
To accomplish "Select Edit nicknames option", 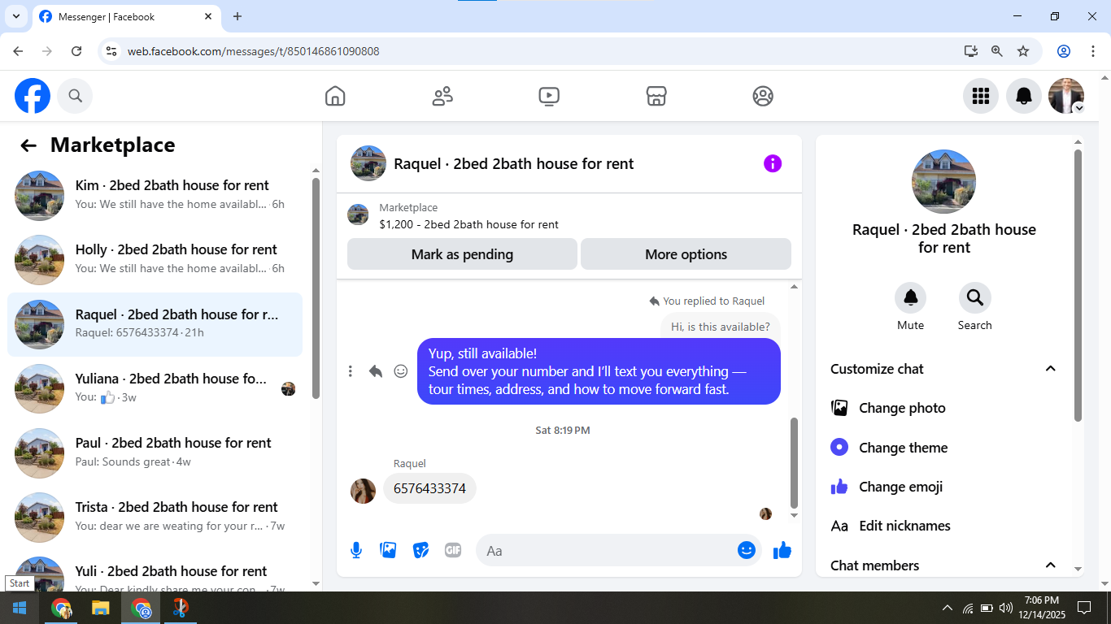I will 943,526.
